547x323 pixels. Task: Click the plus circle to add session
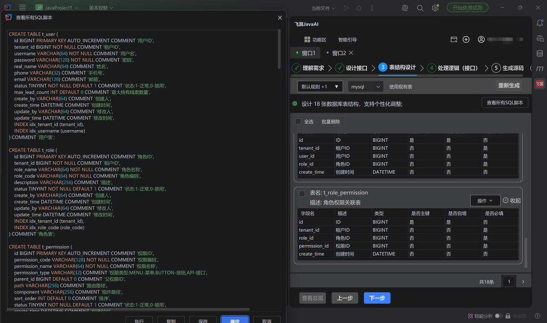click(466, 40)
